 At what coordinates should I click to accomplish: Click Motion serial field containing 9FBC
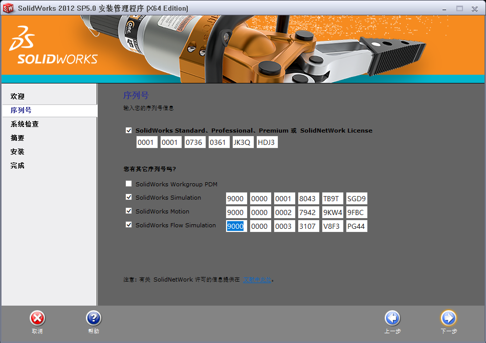(357, 212)
